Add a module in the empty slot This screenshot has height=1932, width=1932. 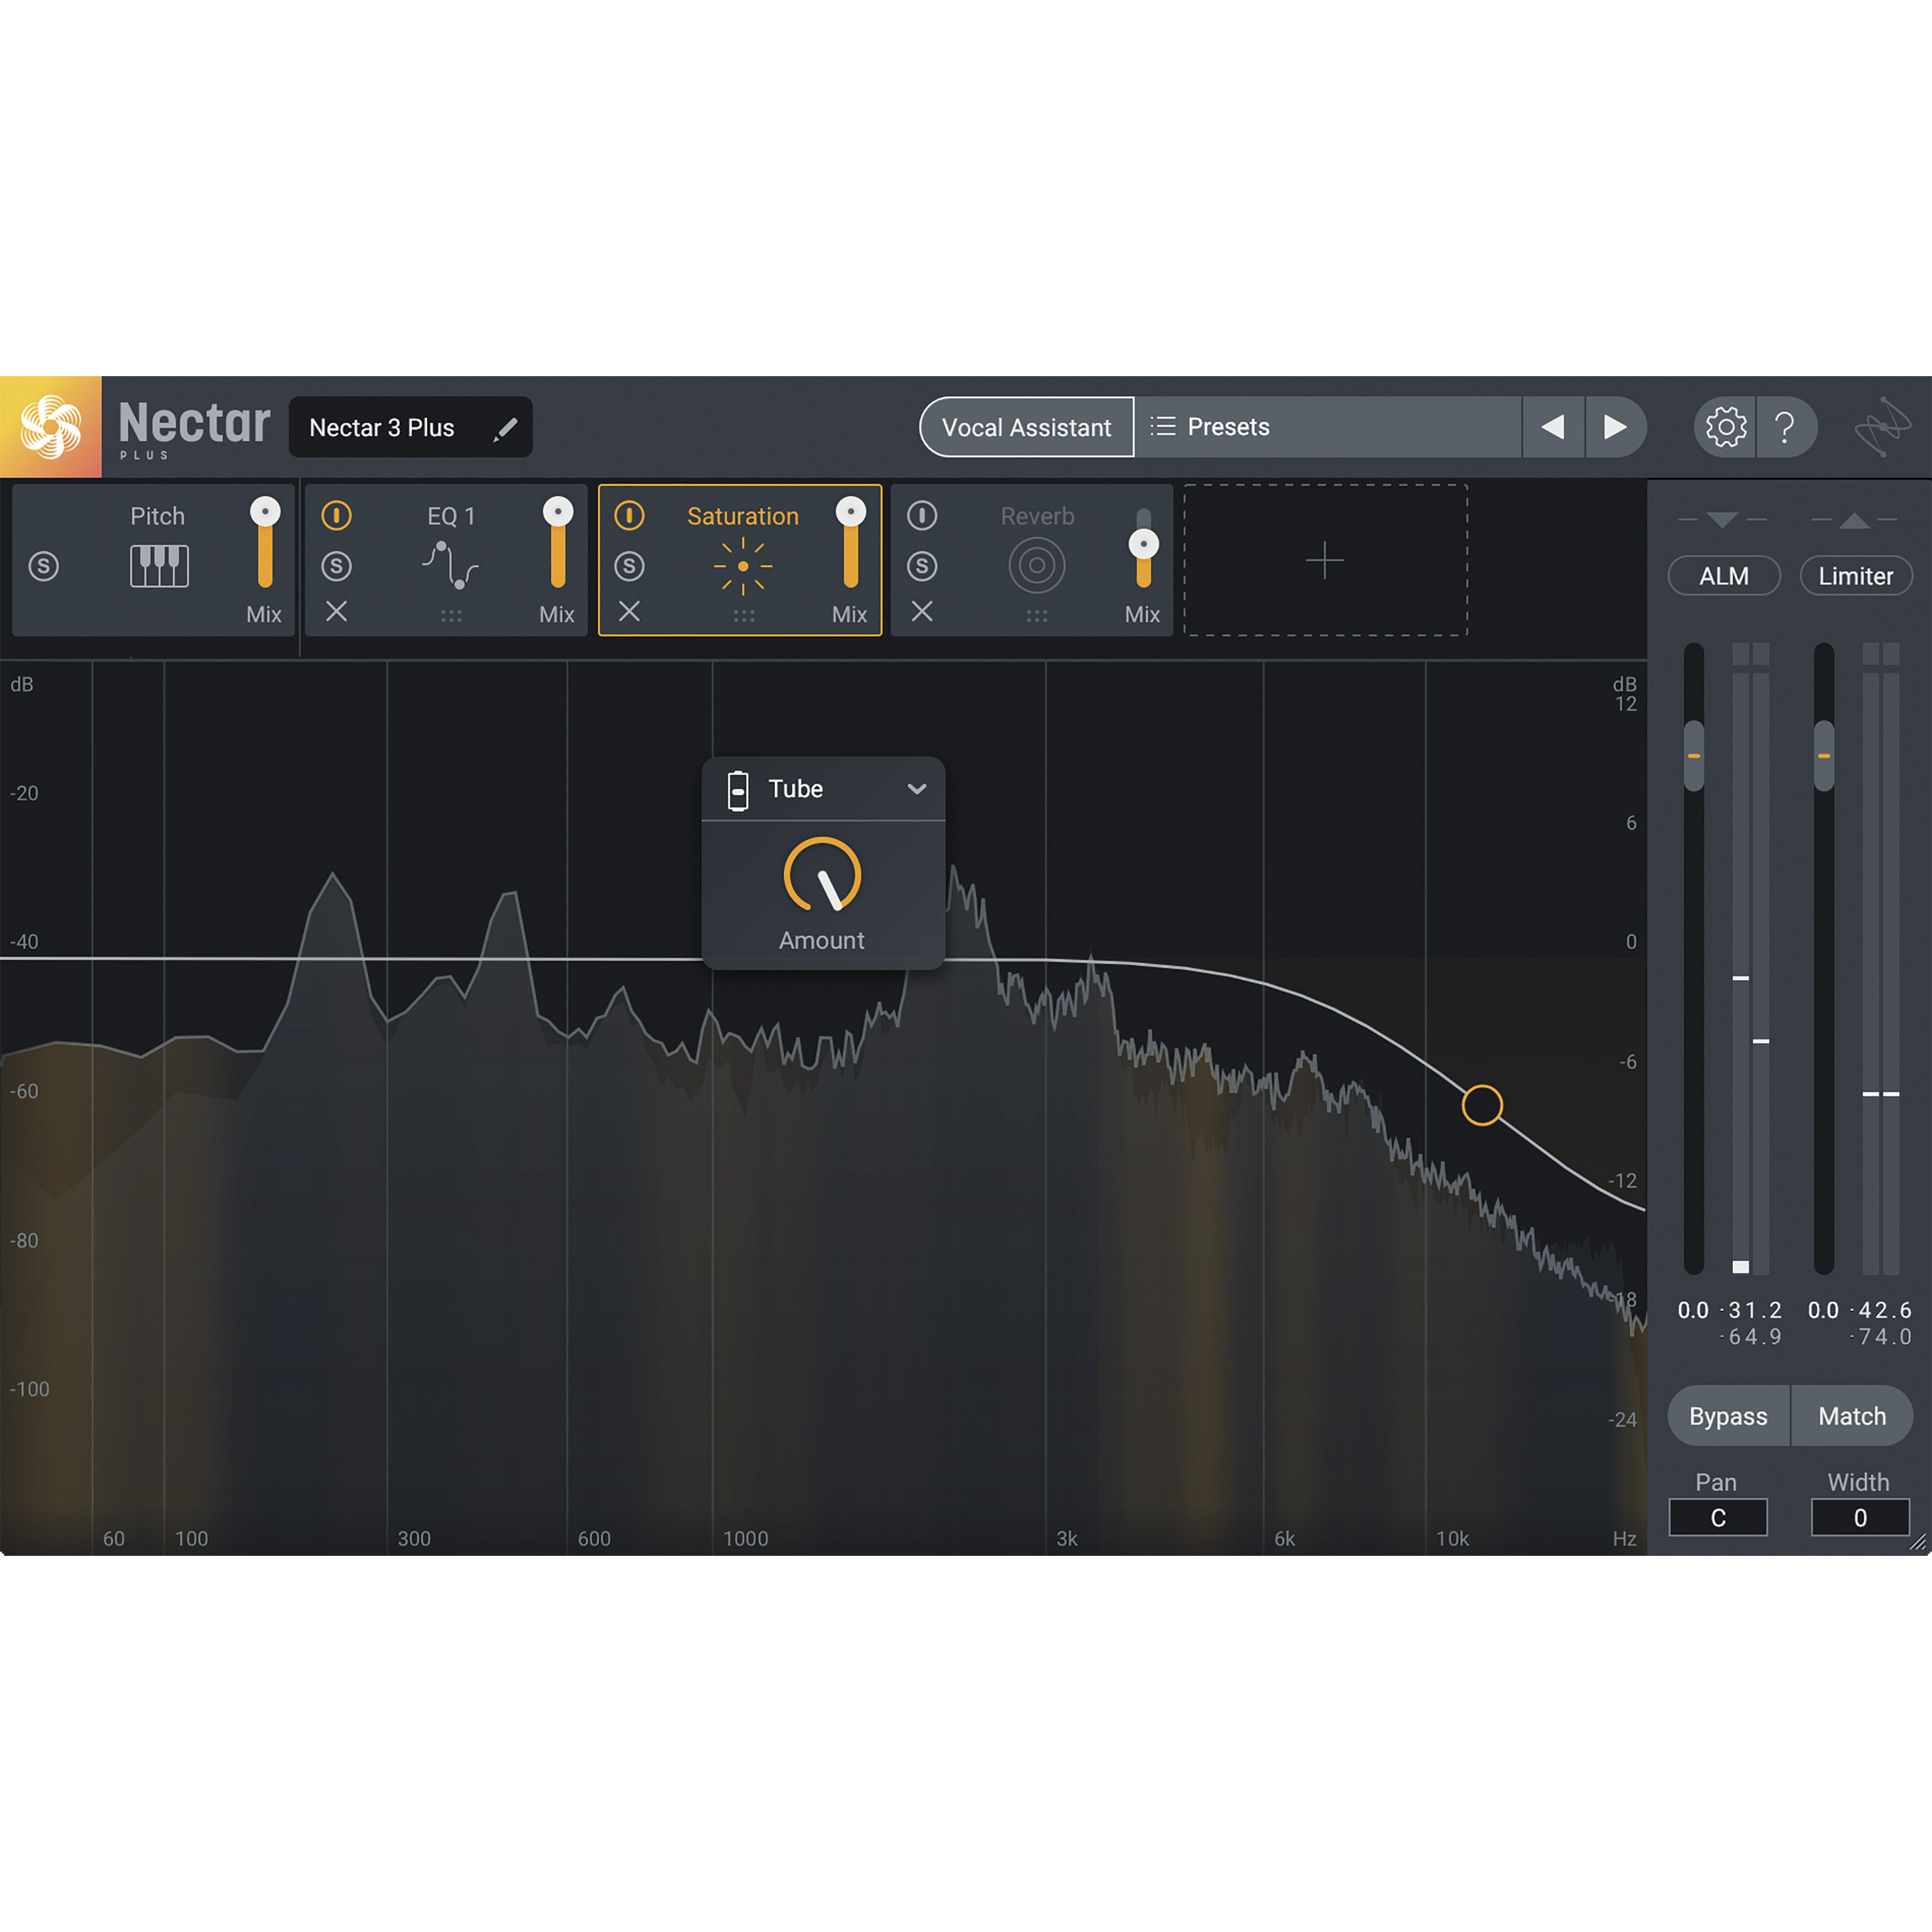(x=1325, y=560)
